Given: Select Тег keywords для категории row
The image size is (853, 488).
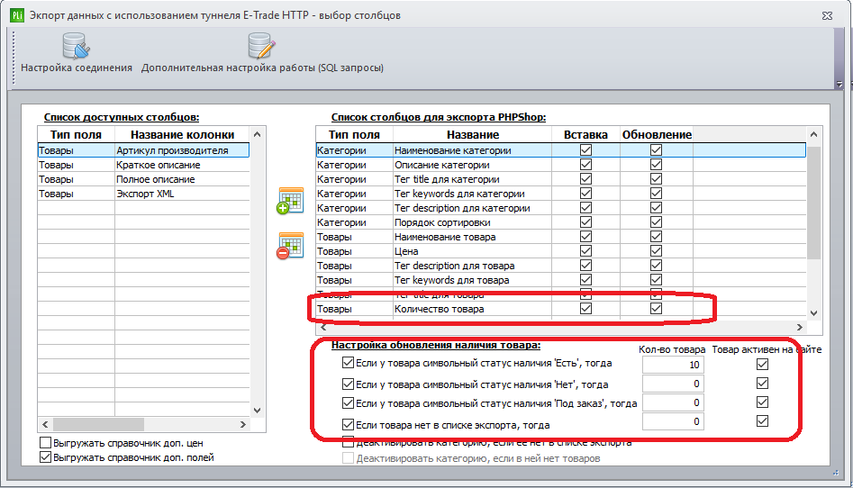Looking at the screenshot, I should point(561,194).
